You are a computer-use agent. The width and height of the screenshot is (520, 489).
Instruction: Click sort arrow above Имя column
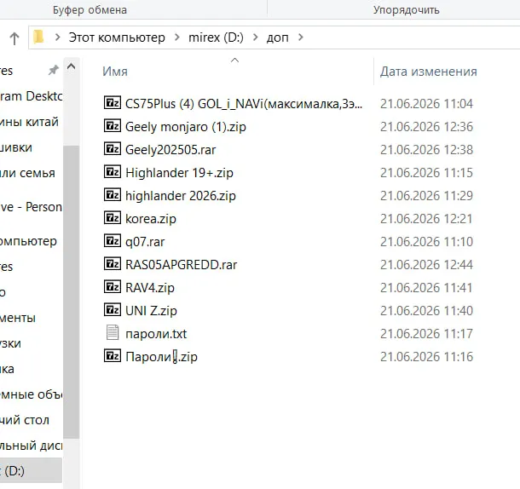234,60
